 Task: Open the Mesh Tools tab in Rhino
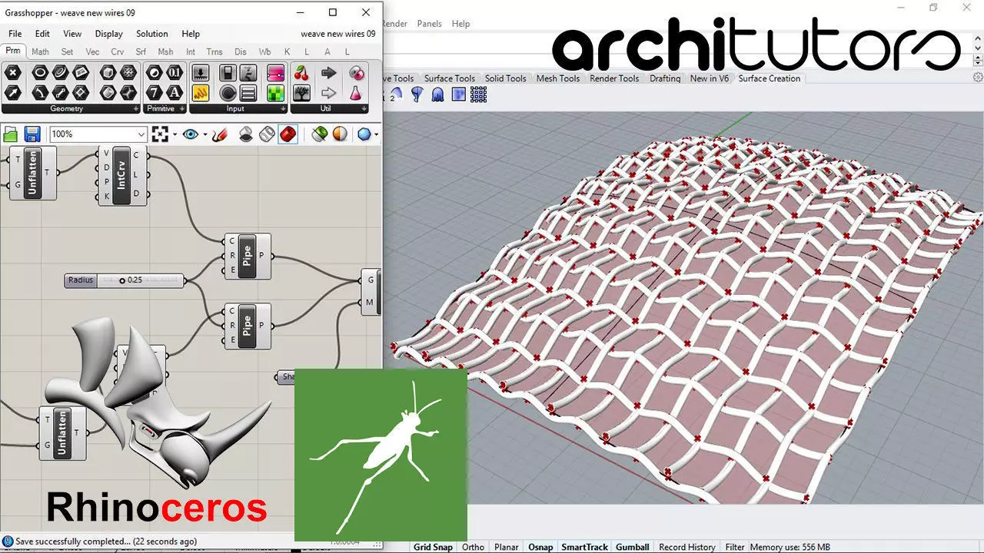pyautogui.click(x=558, y=78)
